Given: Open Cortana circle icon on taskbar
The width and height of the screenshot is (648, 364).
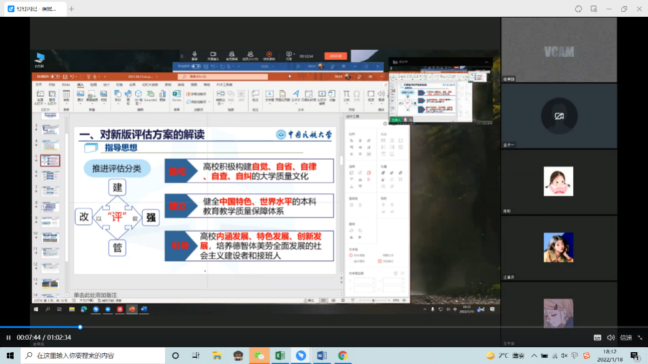Looking at the screenshot, I should coord(175,355).
